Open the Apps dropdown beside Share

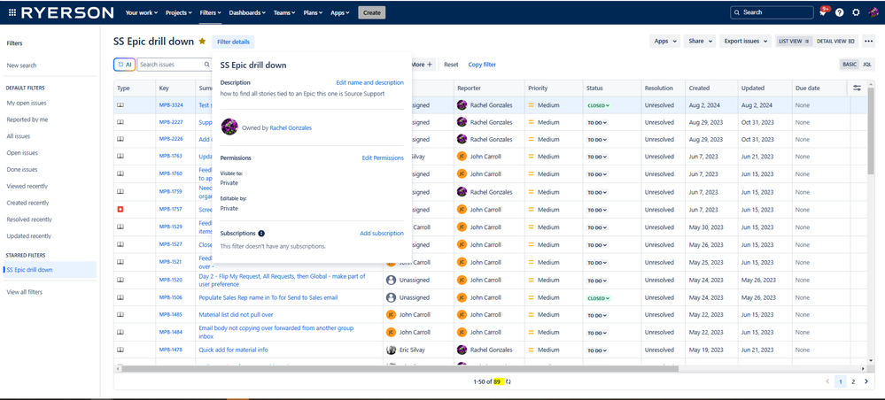point(664,42)
